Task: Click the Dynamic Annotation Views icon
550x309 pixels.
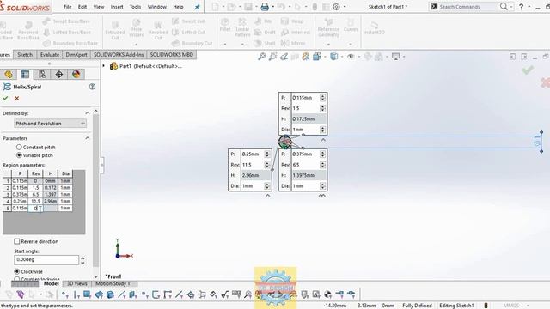Action: (306, 57)
